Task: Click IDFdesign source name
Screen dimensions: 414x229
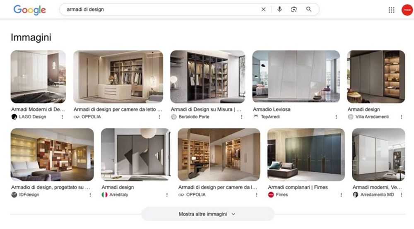Action: coord(29,195)
